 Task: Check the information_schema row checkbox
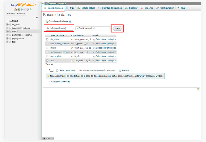(x=47, y=44)
